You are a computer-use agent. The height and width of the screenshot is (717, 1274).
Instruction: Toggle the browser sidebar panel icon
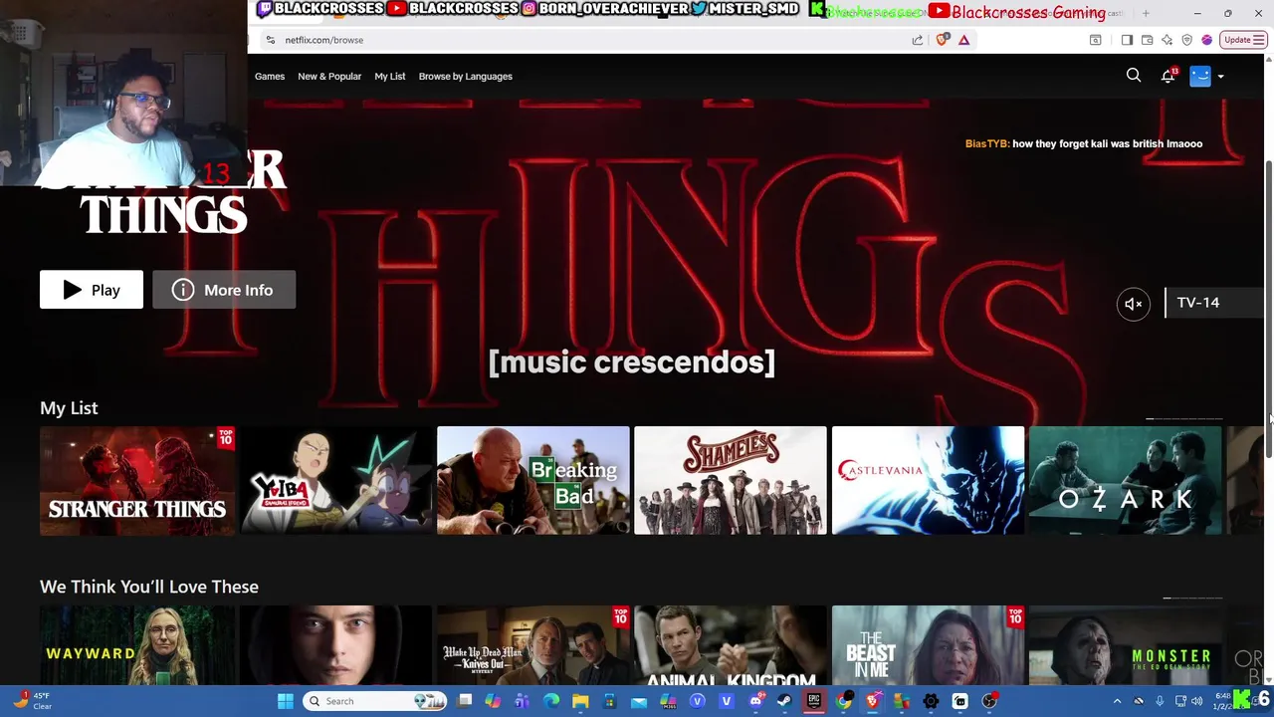pos(1127,40)
